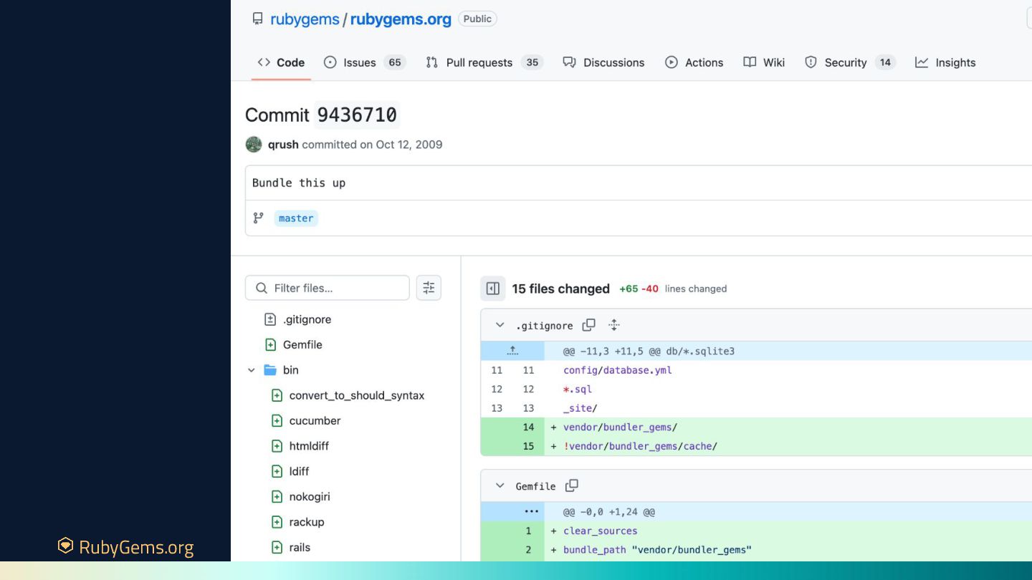This screenshot has width=1032, height=580.
Task: Copy .gitignore file path
Action: (x=588, y=325)
